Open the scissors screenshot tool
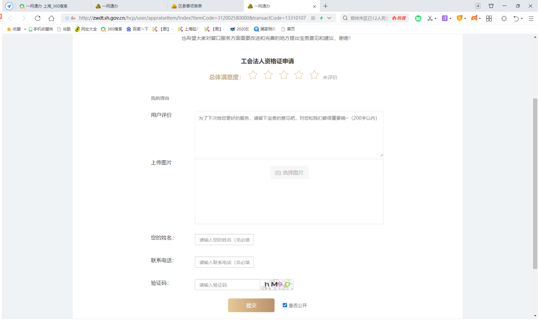Viewport: 538px width, 321px height. [430, 18]
